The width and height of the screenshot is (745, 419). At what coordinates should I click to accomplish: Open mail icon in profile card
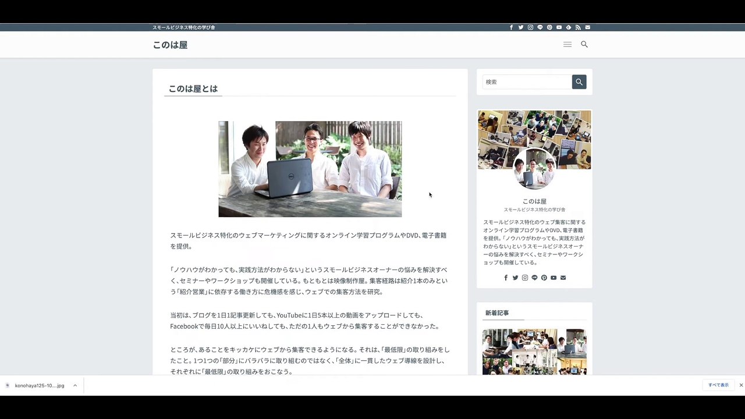tap(563, 278)
